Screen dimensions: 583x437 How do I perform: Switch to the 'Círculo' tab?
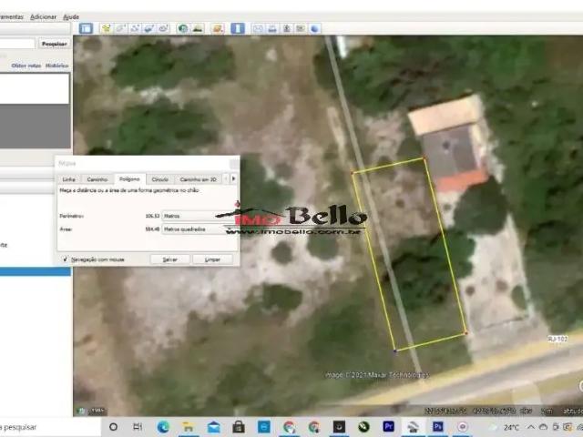(x=159, y=179)
